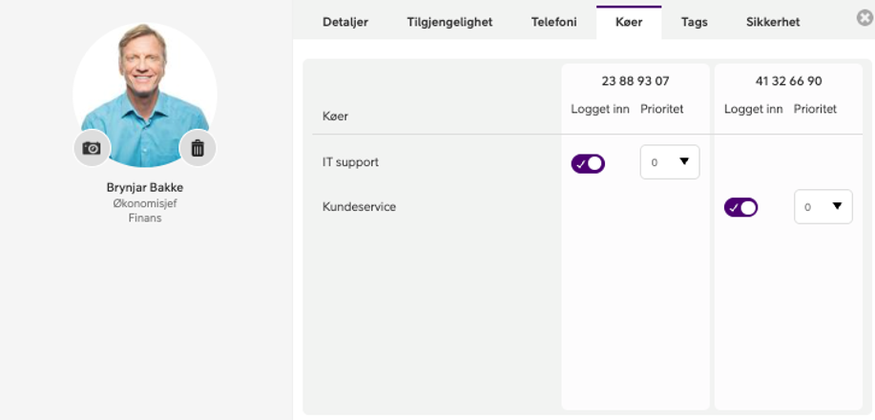Toggle IT support logged-in switch
The width and height of the screenshot is (875, 420).
588,163
